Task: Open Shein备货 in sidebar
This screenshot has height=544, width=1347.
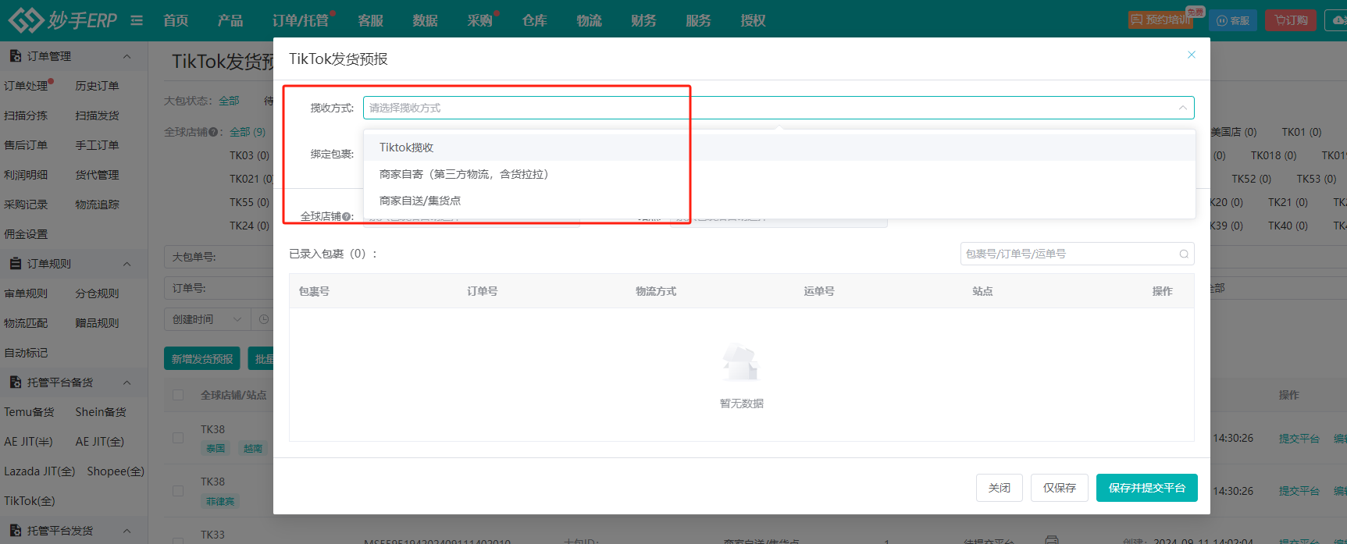Action: pos(101,412)
